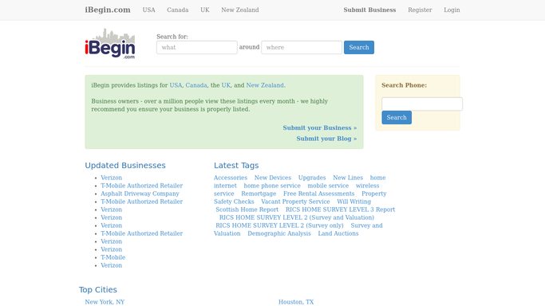
Task: Open the USA menu item
Action: tap(148, 10)
